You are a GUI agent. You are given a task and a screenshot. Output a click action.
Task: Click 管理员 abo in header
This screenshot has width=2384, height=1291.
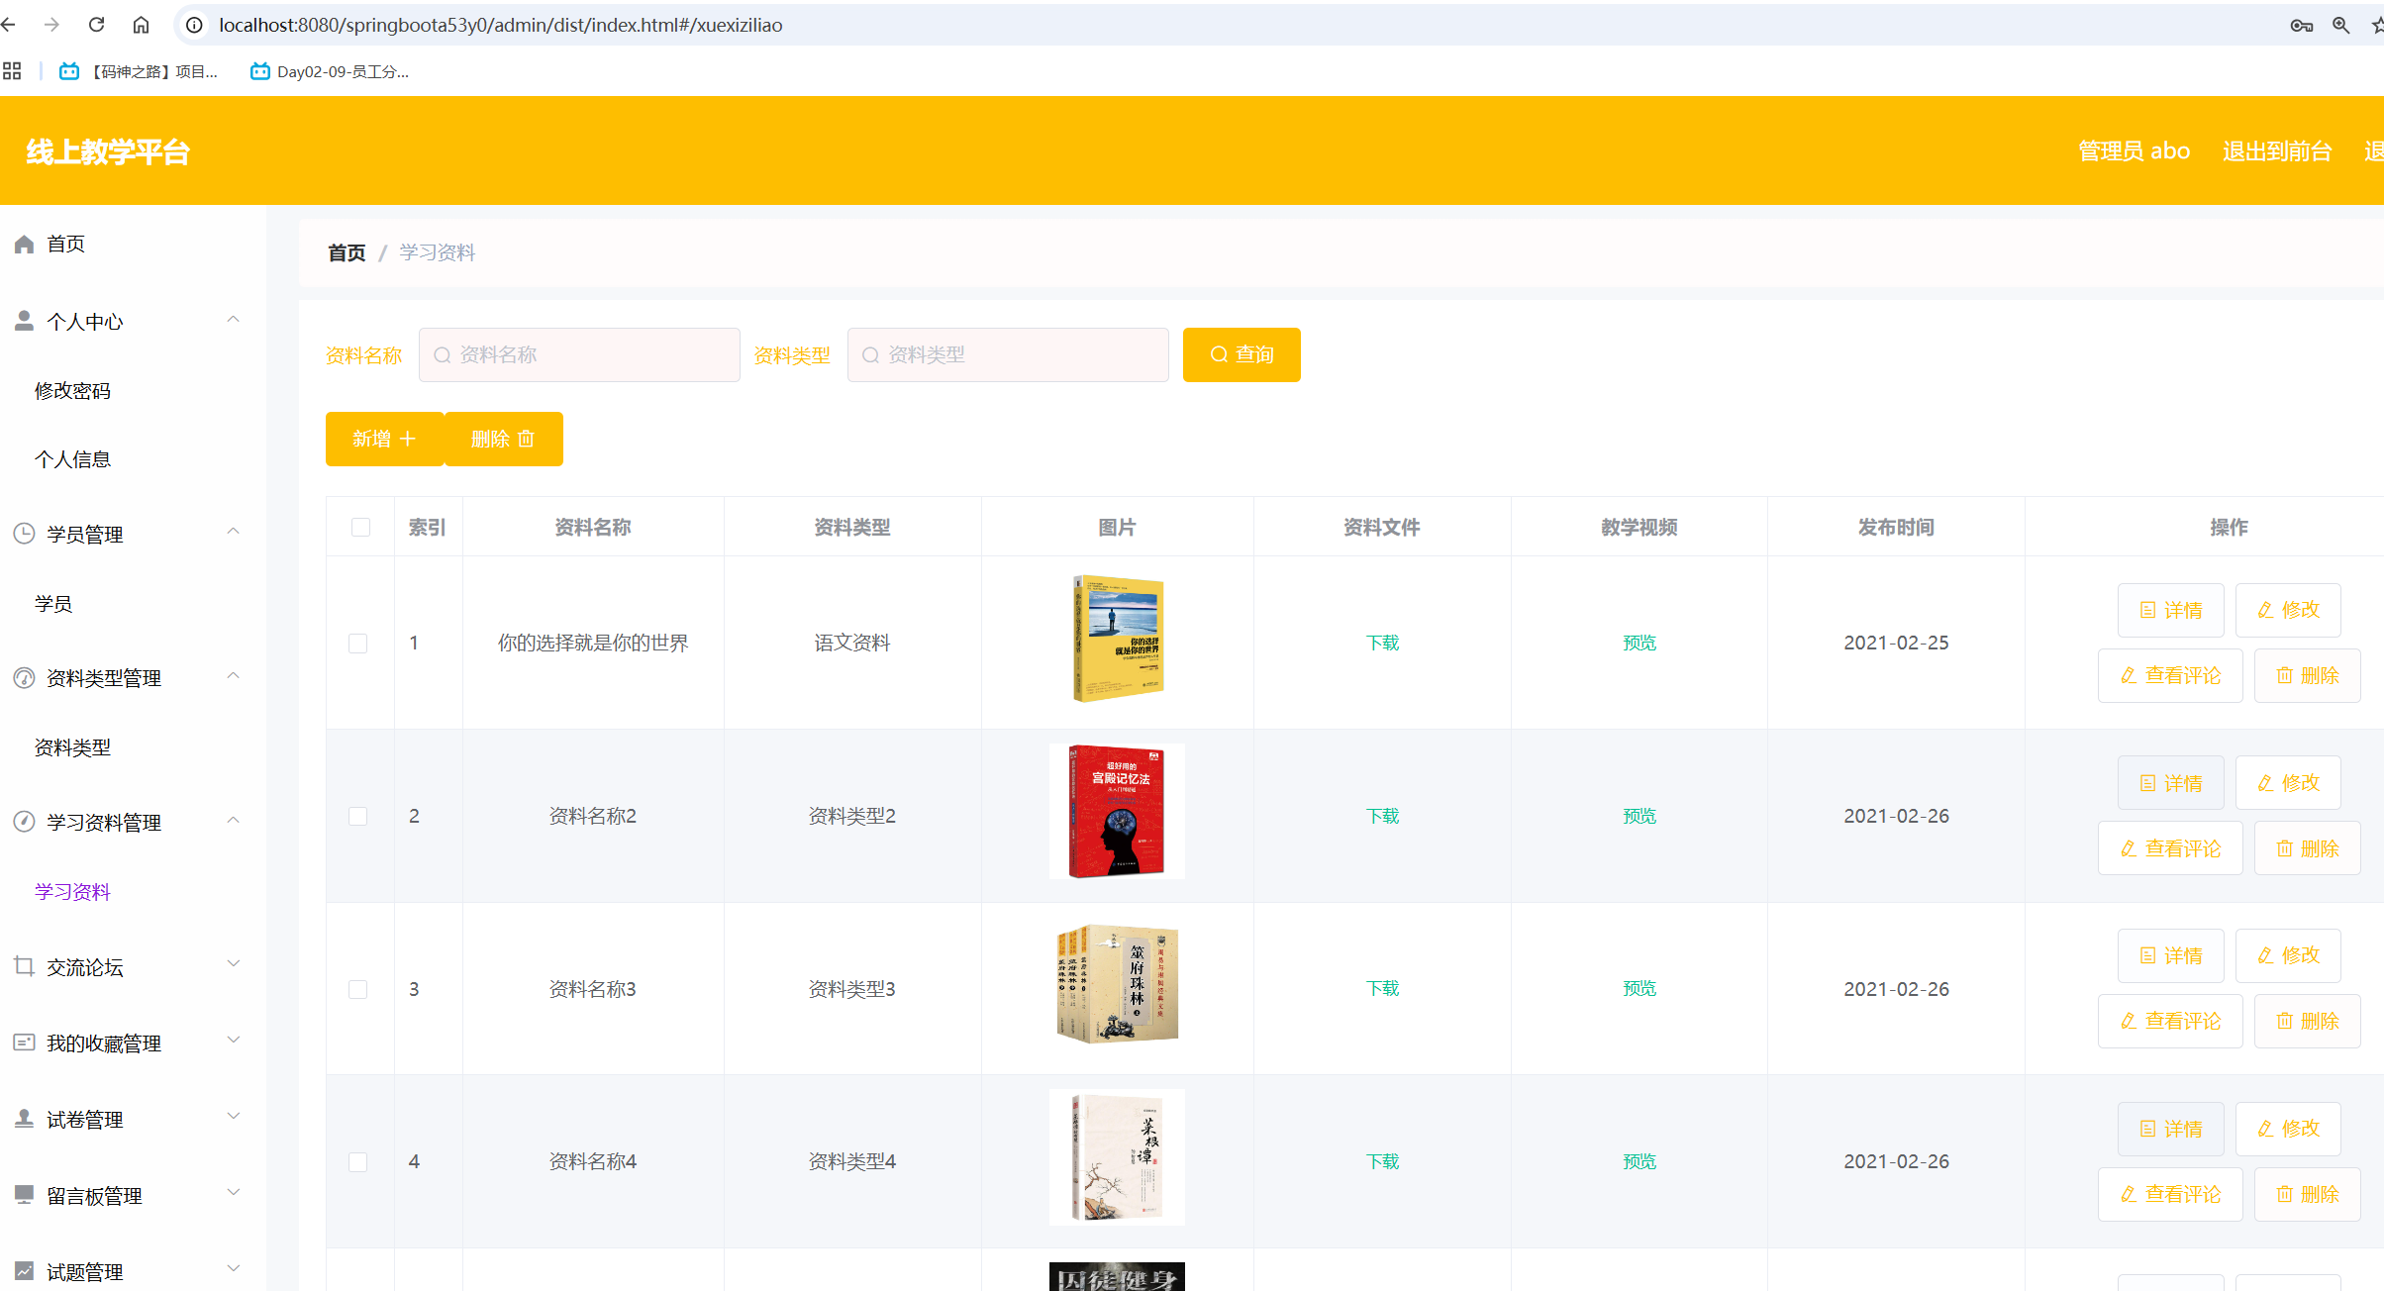click(2134, 150)
